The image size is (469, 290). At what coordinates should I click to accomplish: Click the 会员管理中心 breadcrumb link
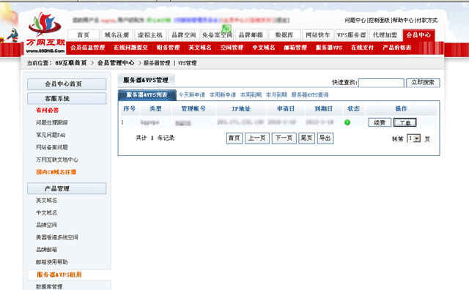(x=116, y=63)
